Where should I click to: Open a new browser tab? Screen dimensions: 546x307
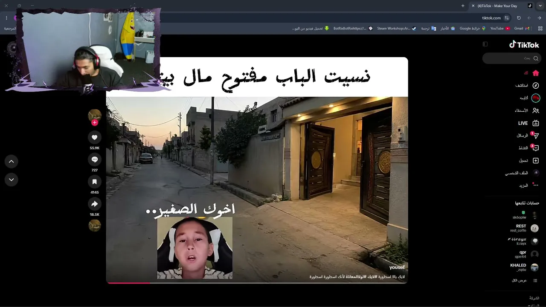pos(463,6)
